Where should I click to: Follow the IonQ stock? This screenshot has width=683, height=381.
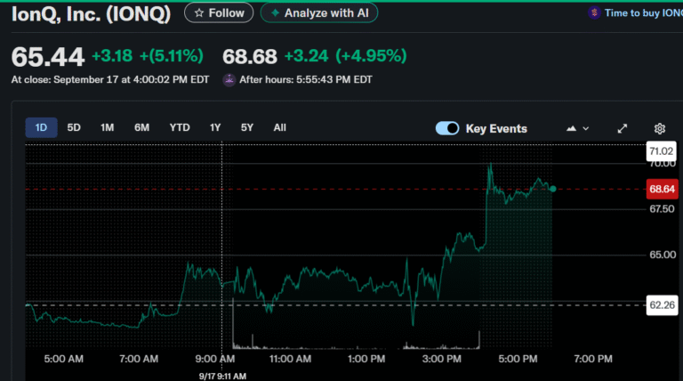point(219,13)
